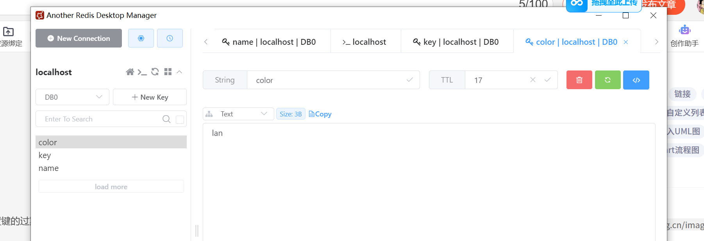Screen dimensions: 704x241
Task: Maximize the Redis Desktop Manager window
Action: (x=625, y=15)
